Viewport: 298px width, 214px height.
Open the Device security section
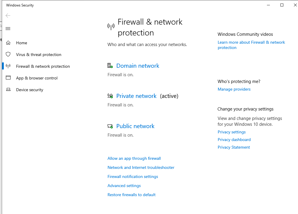coord(30,90)
